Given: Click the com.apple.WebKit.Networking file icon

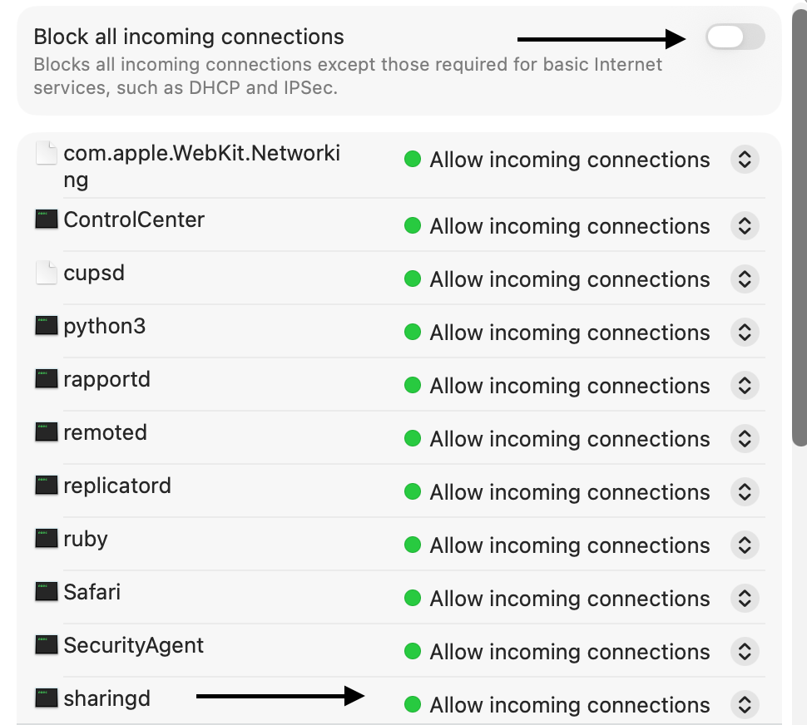Looking at the screenshot, I should (x=47, y=154).
